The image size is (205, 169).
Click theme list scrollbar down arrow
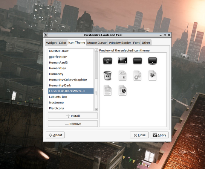pyautogui.click(x=96, y=110)
